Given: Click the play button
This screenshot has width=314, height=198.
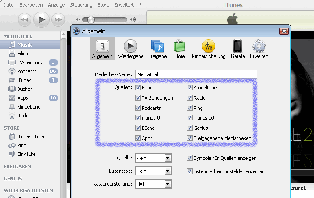Looking at the screenshot, I should pos(42,19).
